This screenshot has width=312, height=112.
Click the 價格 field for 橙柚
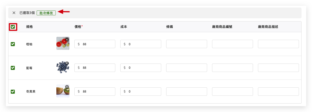(x=95, y=44)
